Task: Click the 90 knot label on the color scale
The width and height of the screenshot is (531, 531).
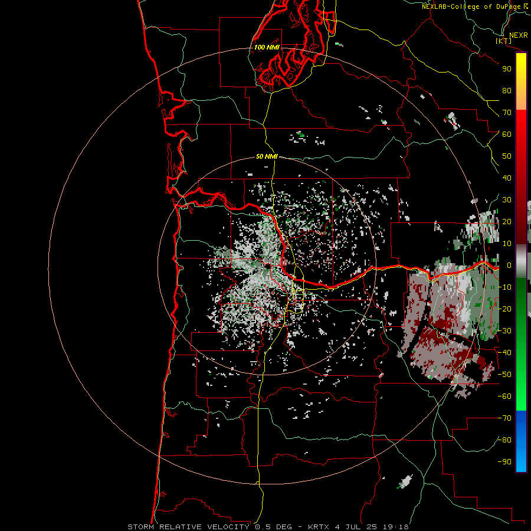Action: pos(507,69)
